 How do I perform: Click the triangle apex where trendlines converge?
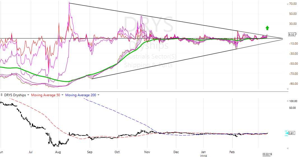pyautogui.click(x=283, y=38)
